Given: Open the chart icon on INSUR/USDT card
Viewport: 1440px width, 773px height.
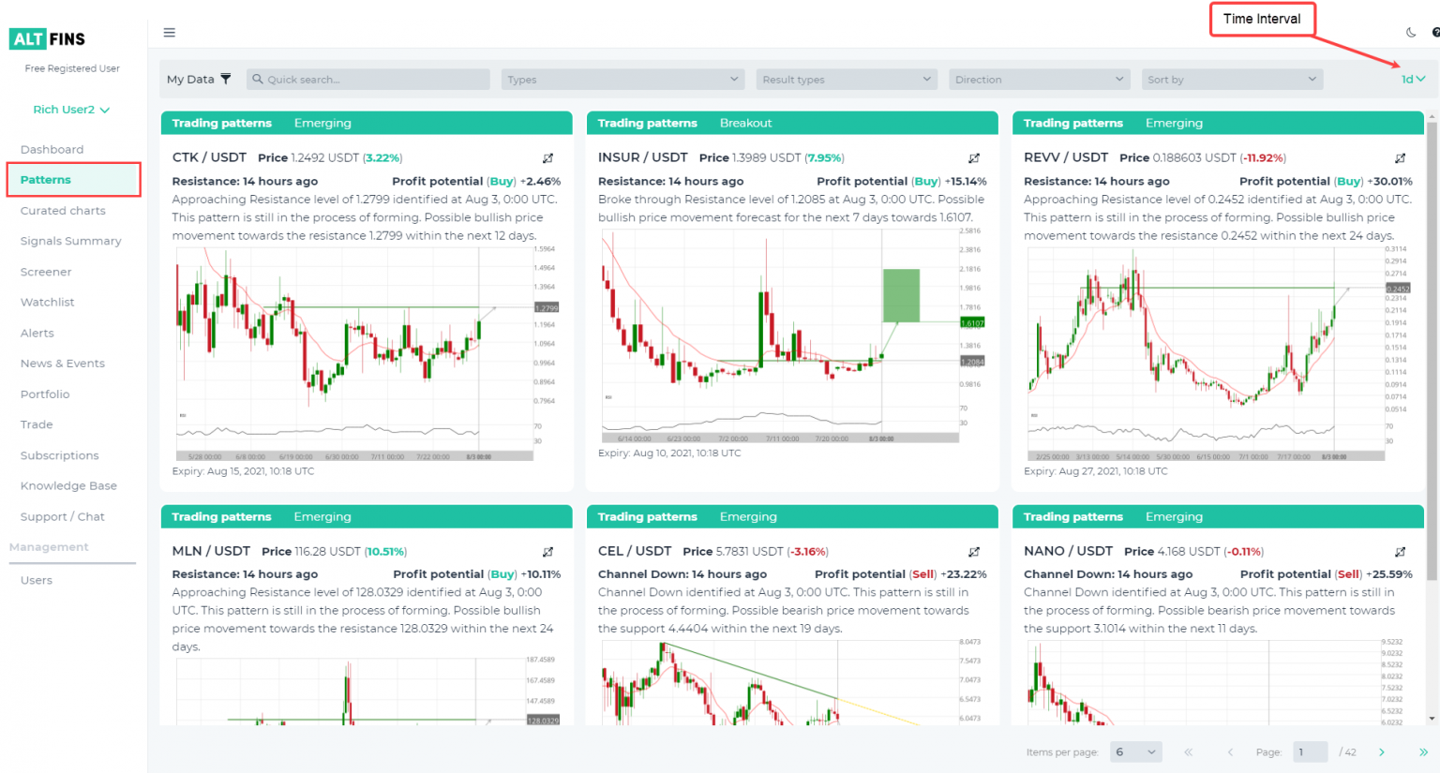Looking at the screenshot, I should coord(974,157).
